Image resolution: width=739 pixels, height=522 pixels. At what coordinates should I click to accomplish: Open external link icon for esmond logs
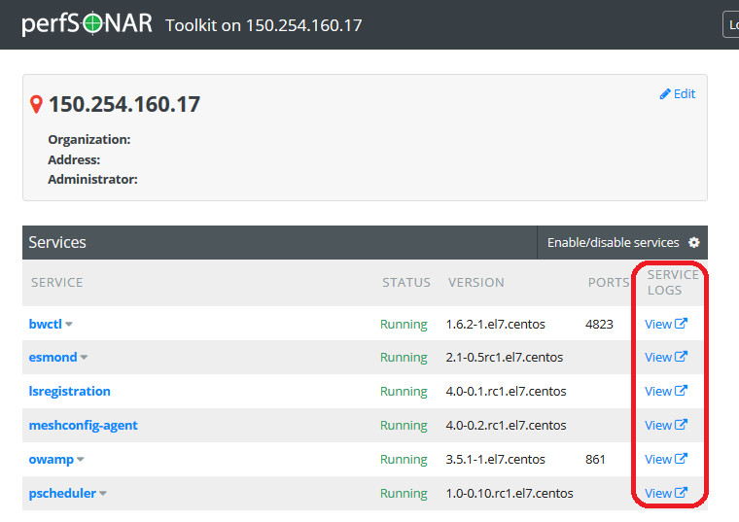(x=681, y=356)
